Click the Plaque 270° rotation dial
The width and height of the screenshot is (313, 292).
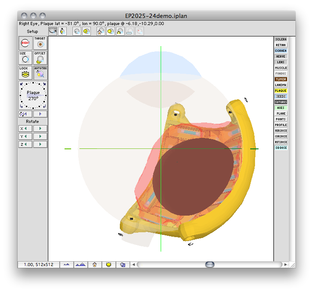[x=33, y=95]
